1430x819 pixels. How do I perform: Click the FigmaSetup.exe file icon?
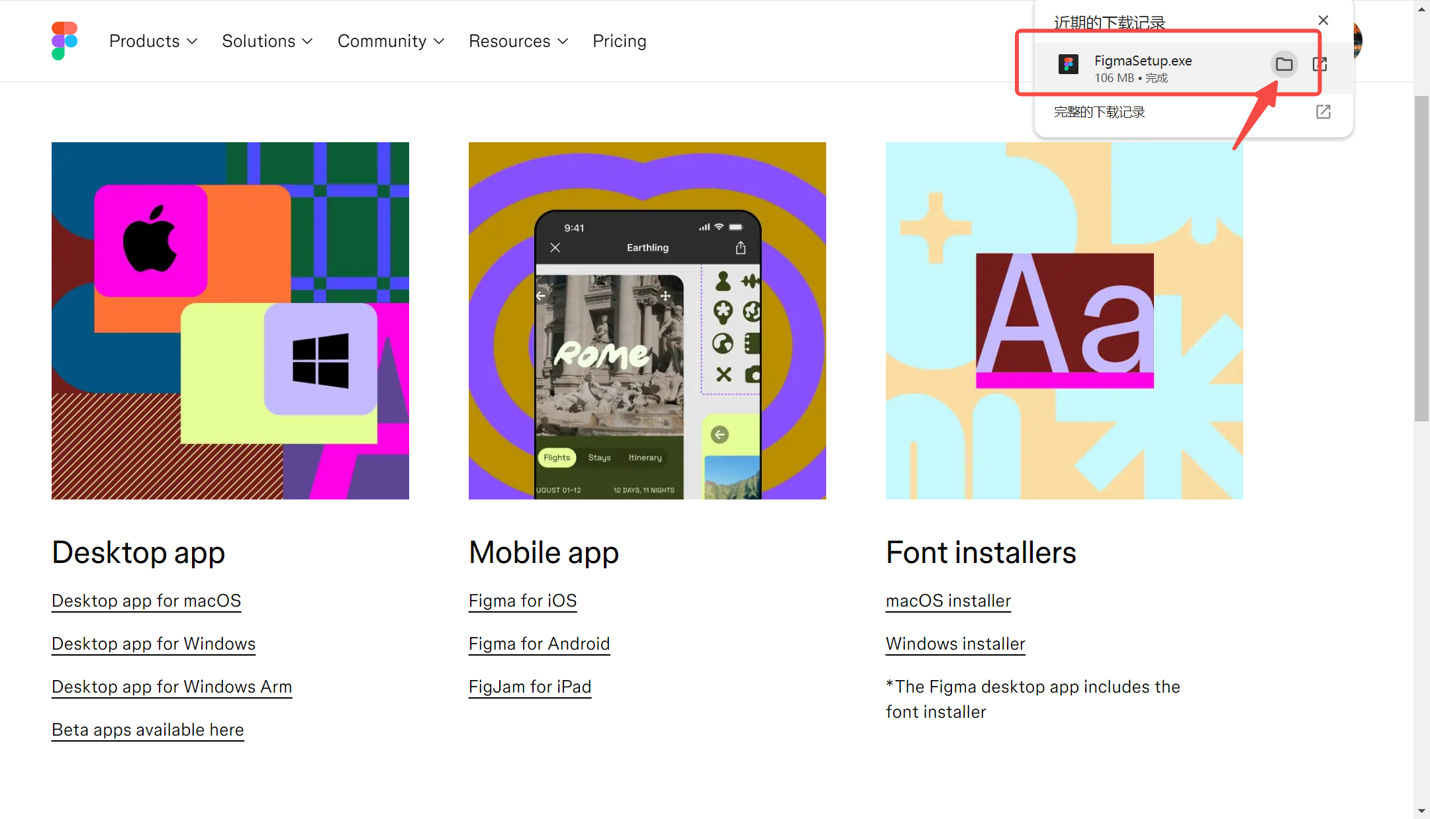pos(1068,64)
